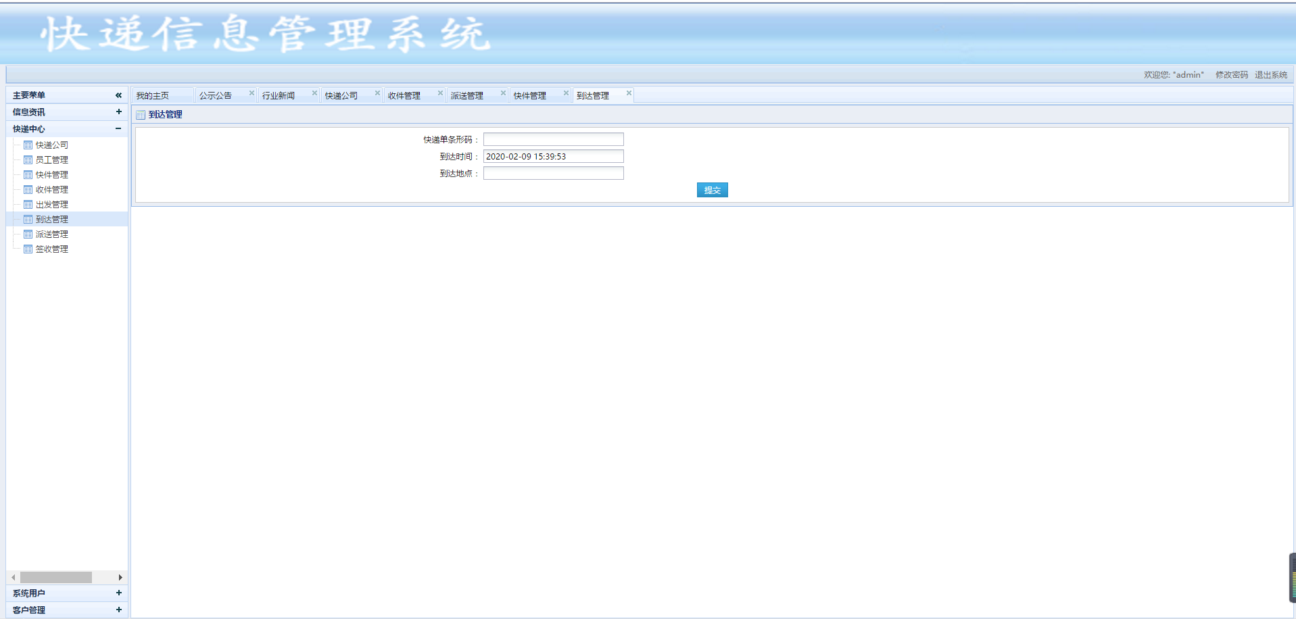Collapse the 快递中心 section
This screenshot has height=619, width=1296.
(118, 128)
